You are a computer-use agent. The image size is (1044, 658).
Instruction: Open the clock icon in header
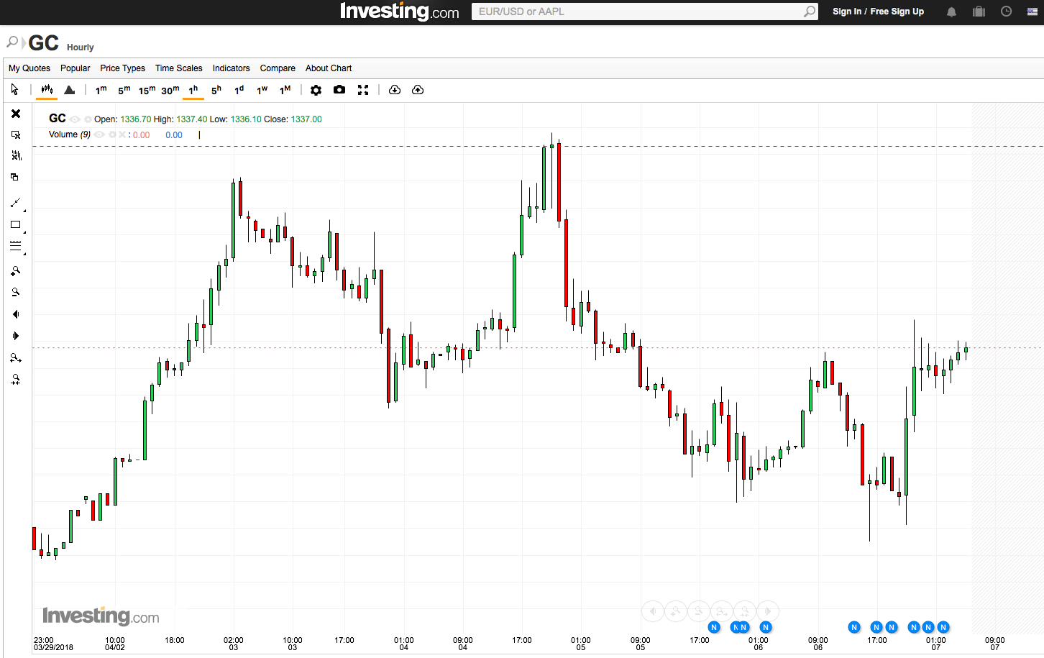tap(1006, 12)
